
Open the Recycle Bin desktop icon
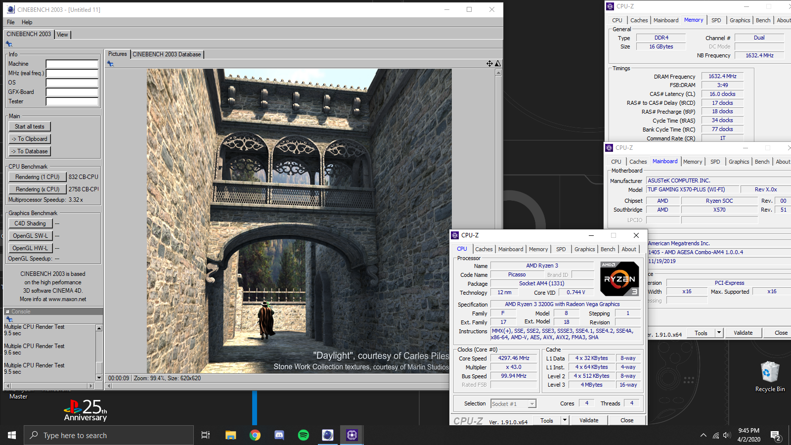[770, 377]
